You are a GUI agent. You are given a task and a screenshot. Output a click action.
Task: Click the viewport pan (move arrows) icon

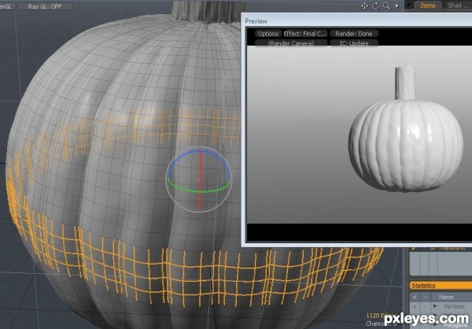[x=364, y=6]
